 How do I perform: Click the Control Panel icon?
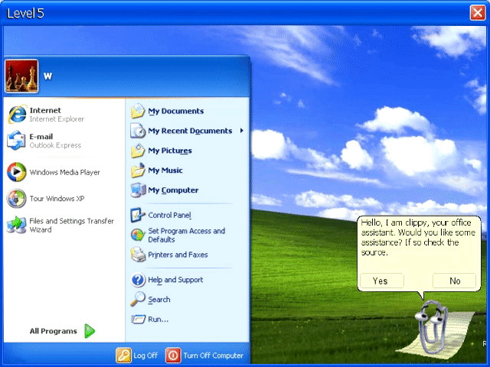click(138, 215)
